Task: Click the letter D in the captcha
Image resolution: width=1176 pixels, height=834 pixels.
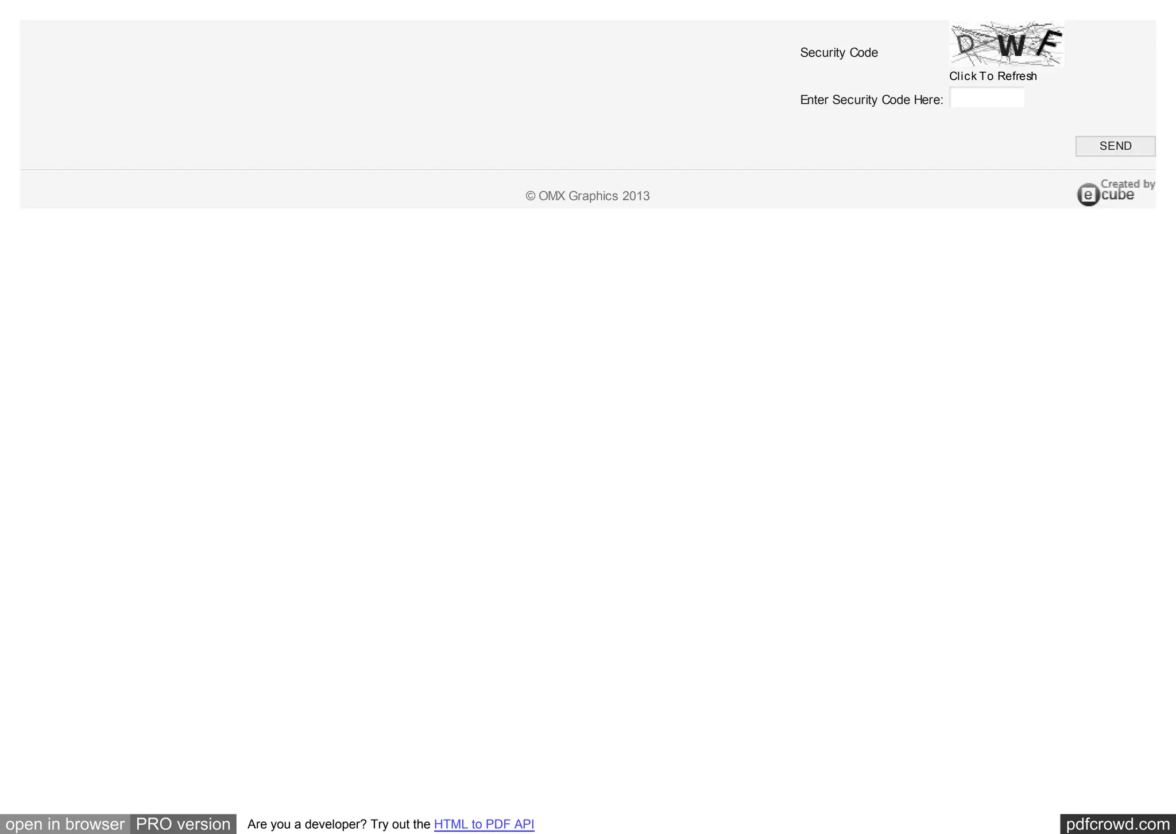Action: coord(966,44)
